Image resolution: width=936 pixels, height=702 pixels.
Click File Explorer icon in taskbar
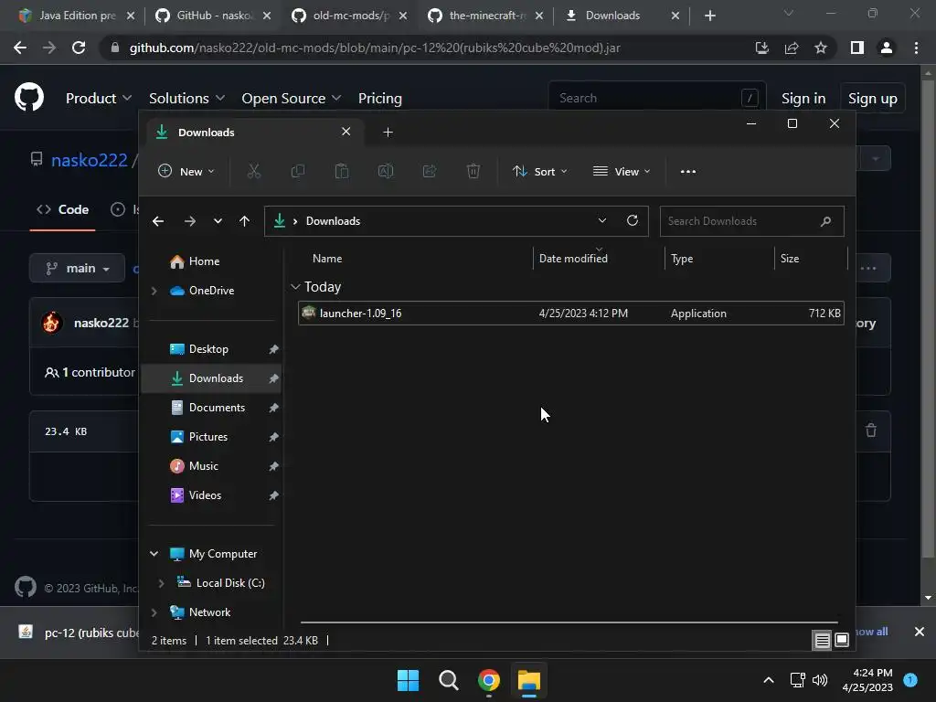coord(529,680)
